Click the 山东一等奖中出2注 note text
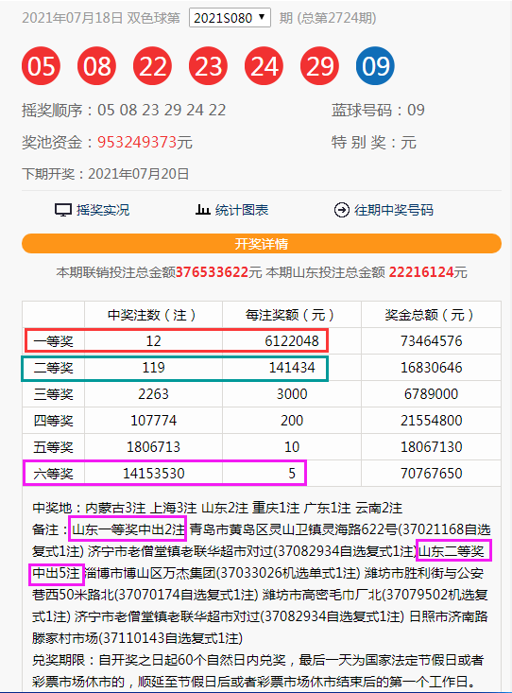Viewport: 512px width, 693px height. point(128,529)
